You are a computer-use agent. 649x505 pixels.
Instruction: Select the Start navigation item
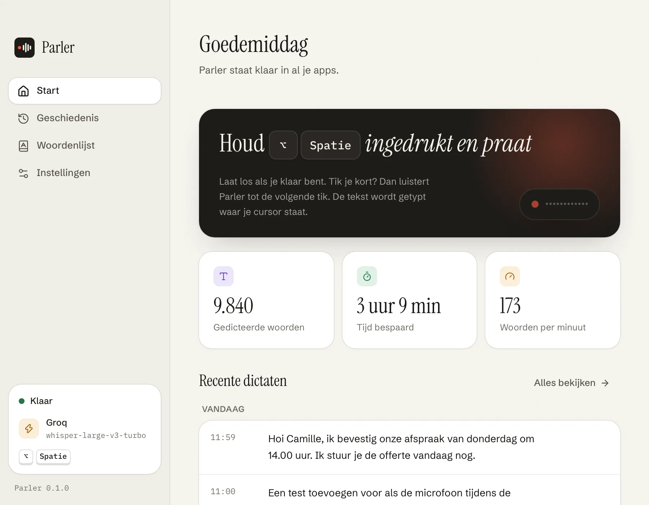[x=85, y=91]
